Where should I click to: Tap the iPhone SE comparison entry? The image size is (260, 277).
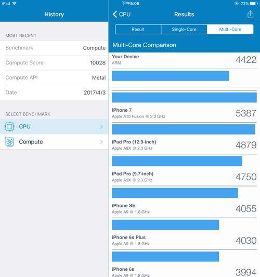point(184,208)
